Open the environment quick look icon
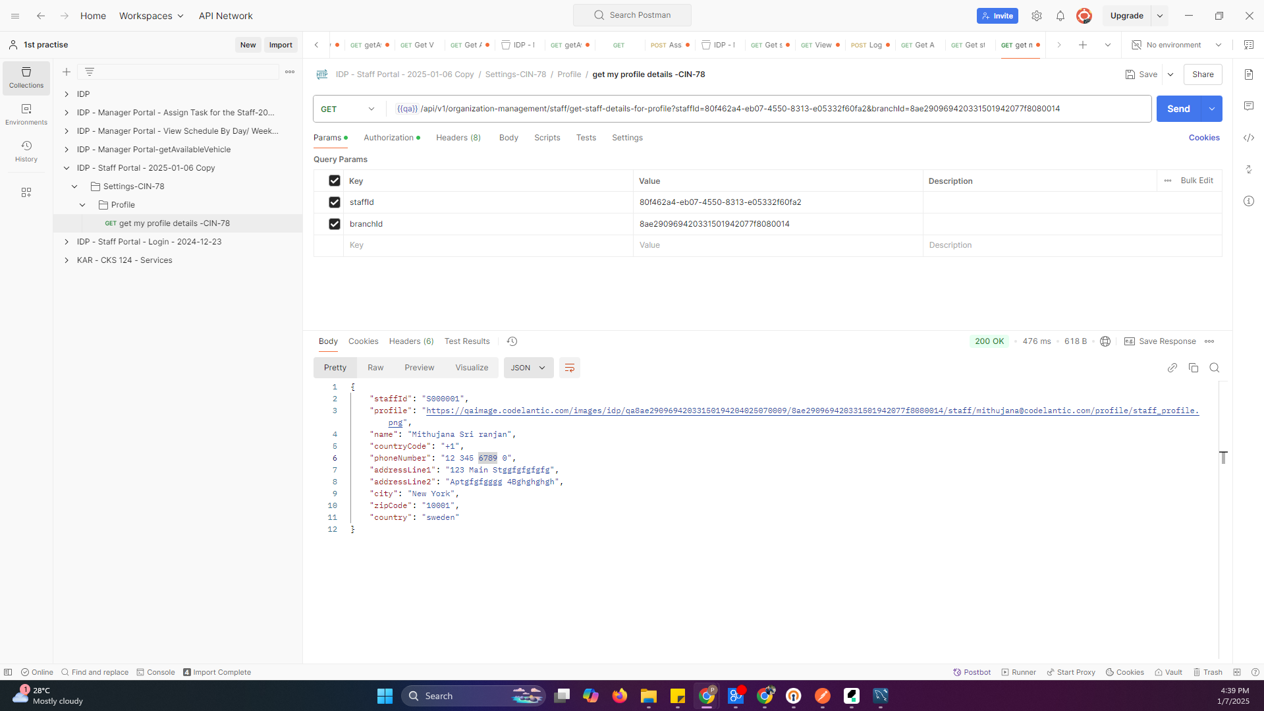Screen dimensions: 1264x711 (x=1249, y=45)
